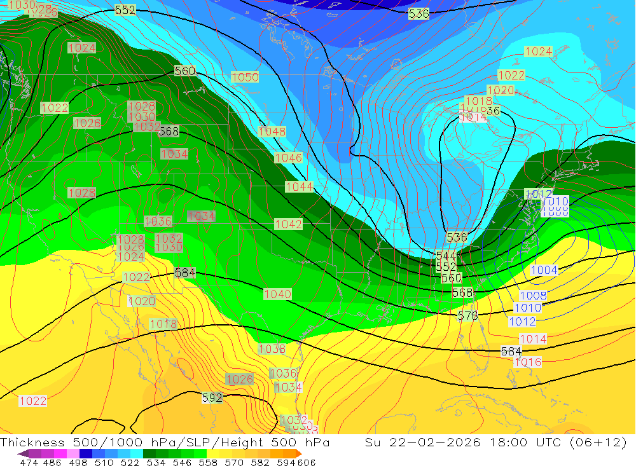The image size is (636, 466).
Task: Click the 544 height contour label
Action: [446, 256]
